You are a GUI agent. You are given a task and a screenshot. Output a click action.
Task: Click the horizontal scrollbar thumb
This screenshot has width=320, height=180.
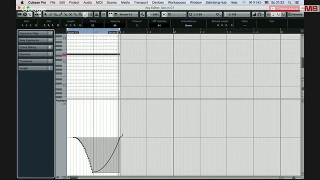[x=74, y=177]
